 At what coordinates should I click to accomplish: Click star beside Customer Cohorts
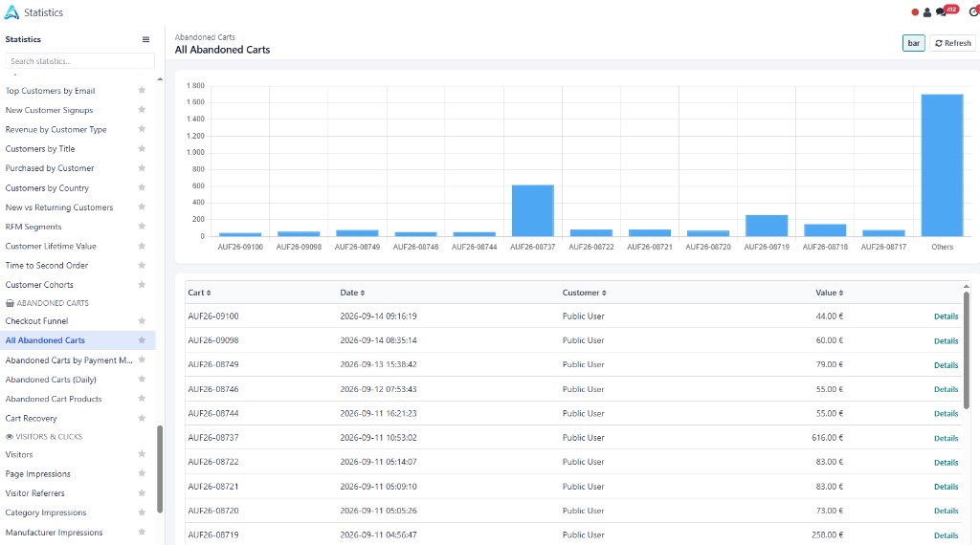point(142,285)
